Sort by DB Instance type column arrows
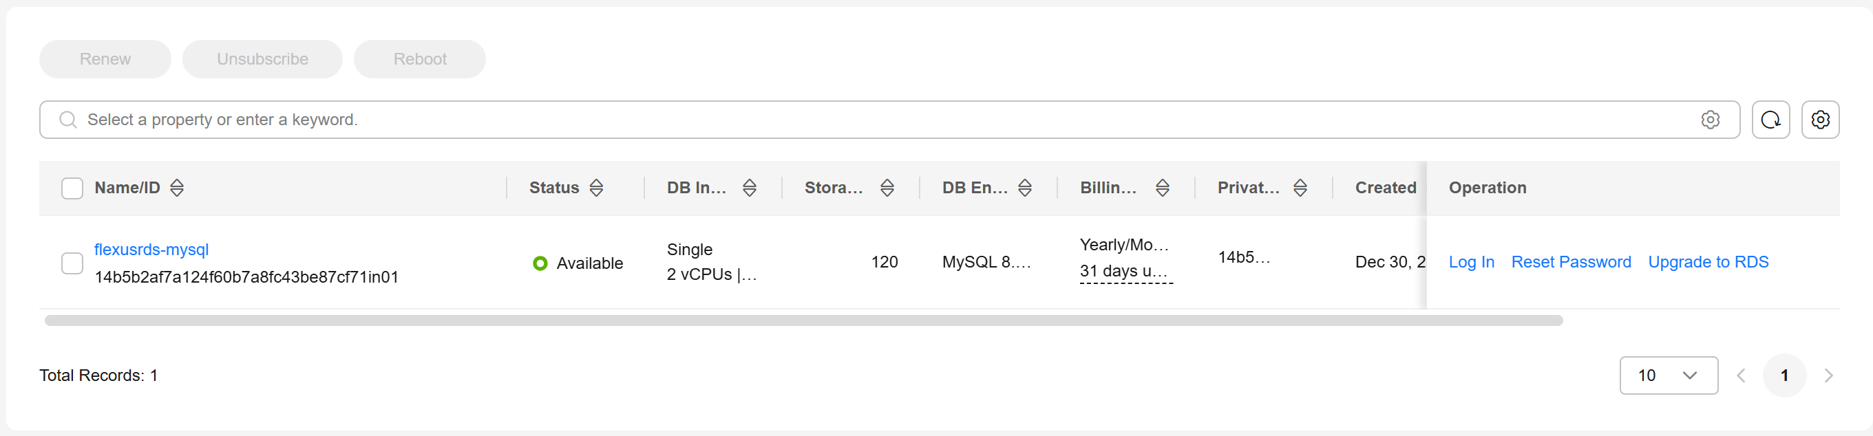 tap(750, 188)
